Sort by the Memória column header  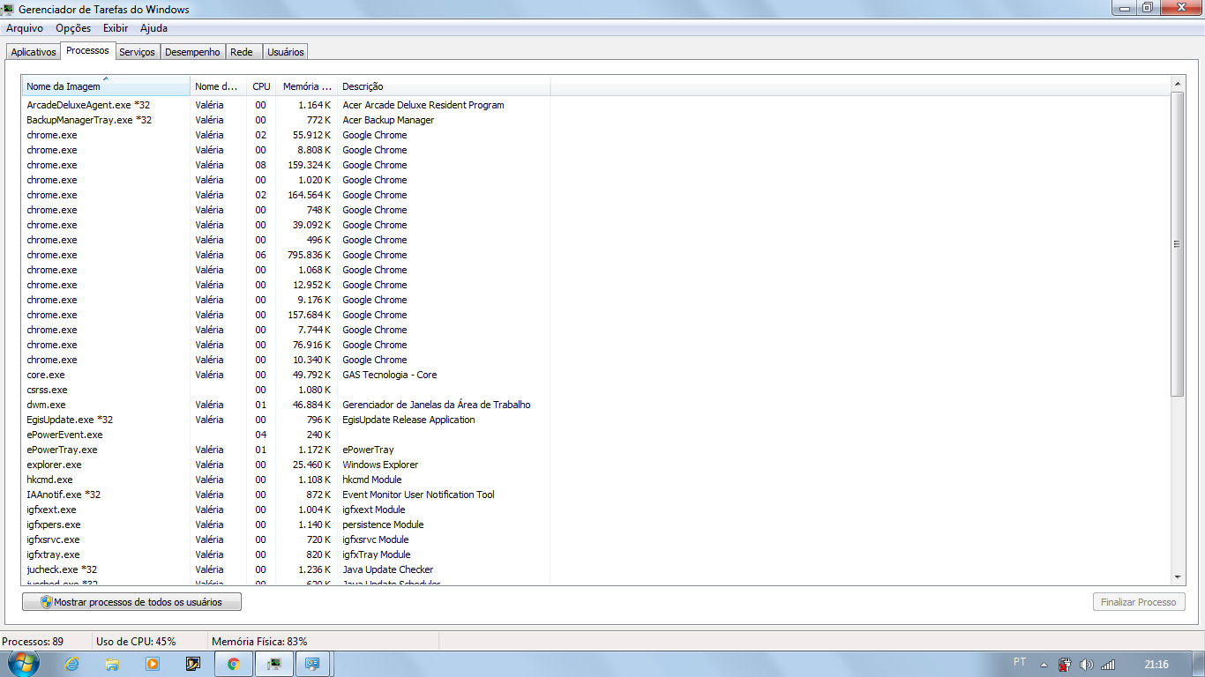[x=307, y=86]
